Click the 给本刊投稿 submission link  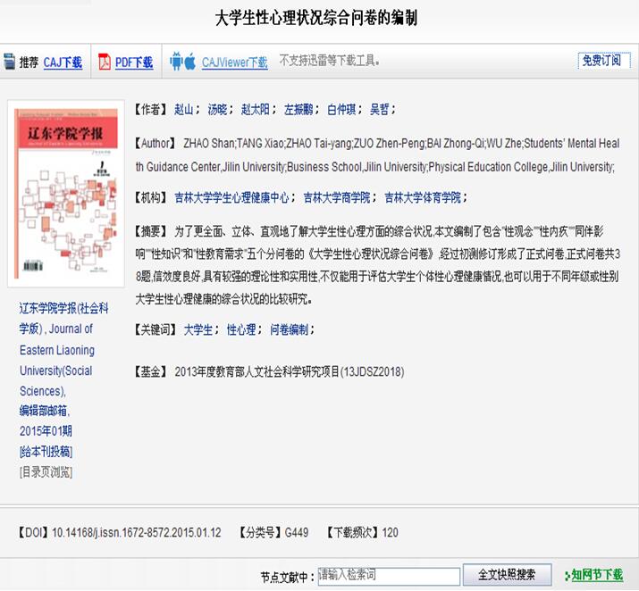pos(46,452)
